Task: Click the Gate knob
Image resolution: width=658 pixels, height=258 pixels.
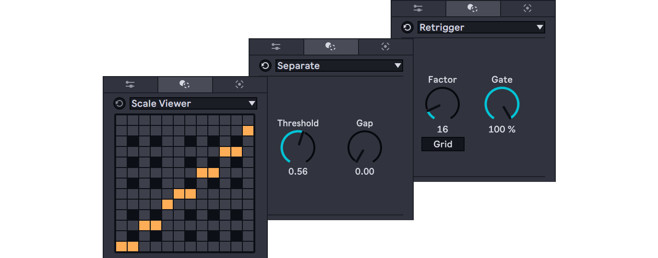Action: pyautogui.click(x=502, y=104)
